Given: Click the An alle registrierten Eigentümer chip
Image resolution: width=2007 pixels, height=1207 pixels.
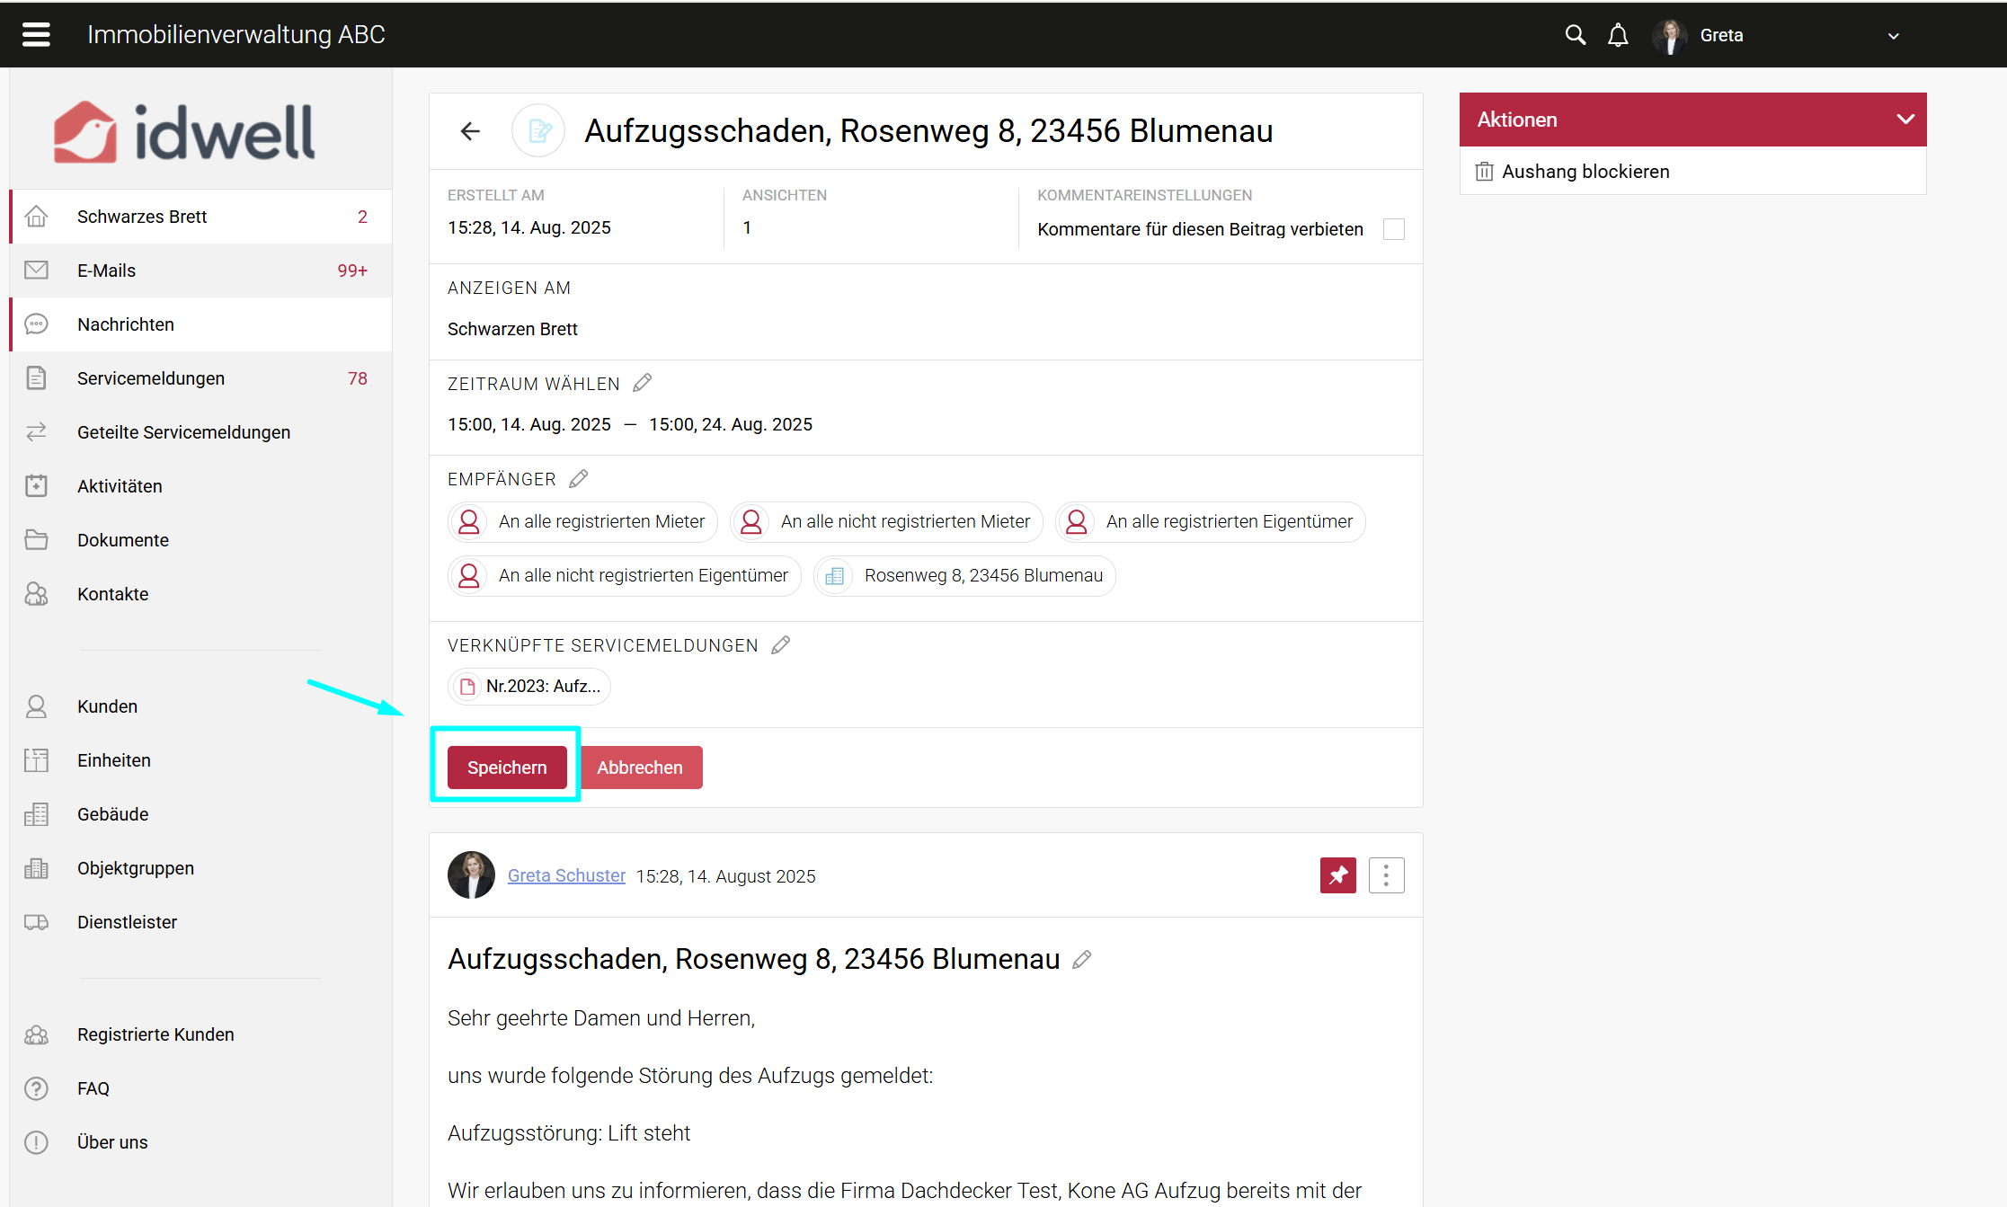Looking at the screenshot, I should tap(1210, 522).
